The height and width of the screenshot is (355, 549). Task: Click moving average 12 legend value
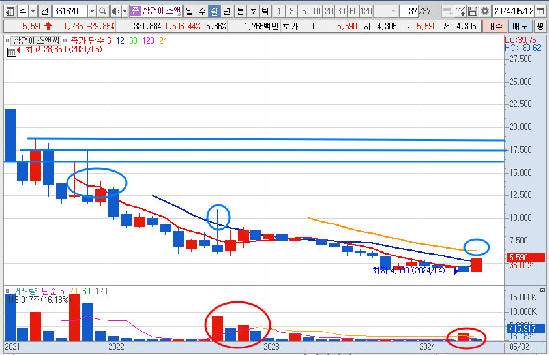tap(120, 41)
